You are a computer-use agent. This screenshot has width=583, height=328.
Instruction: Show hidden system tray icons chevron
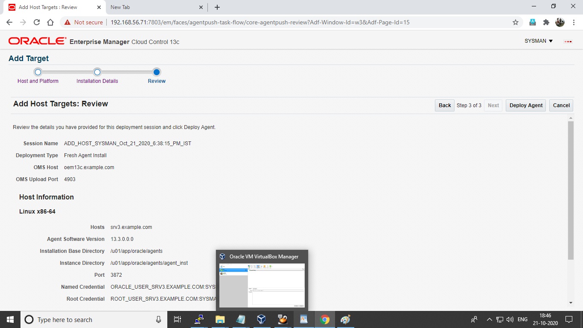tap(489, 319)
